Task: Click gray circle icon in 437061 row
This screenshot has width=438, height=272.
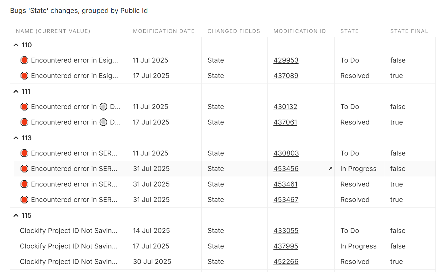Action: 103,122
